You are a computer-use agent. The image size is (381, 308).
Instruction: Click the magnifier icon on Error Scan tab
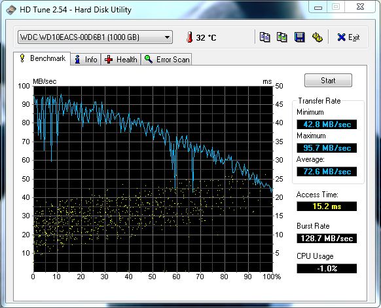[149, 59]
